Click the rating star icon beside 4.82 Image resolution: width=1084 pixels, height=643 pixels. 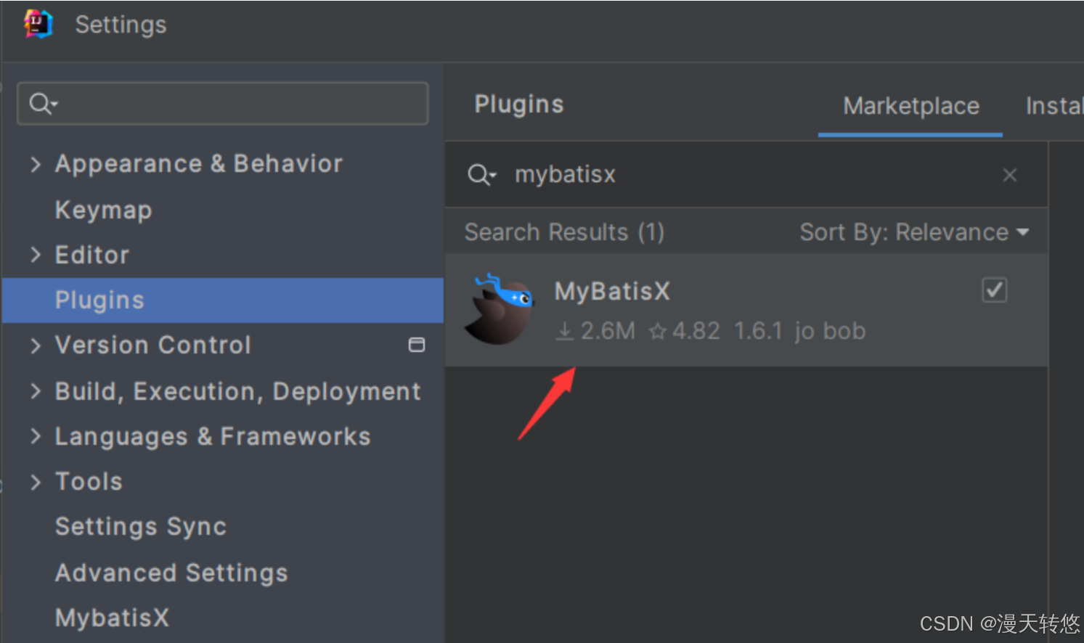658,332
